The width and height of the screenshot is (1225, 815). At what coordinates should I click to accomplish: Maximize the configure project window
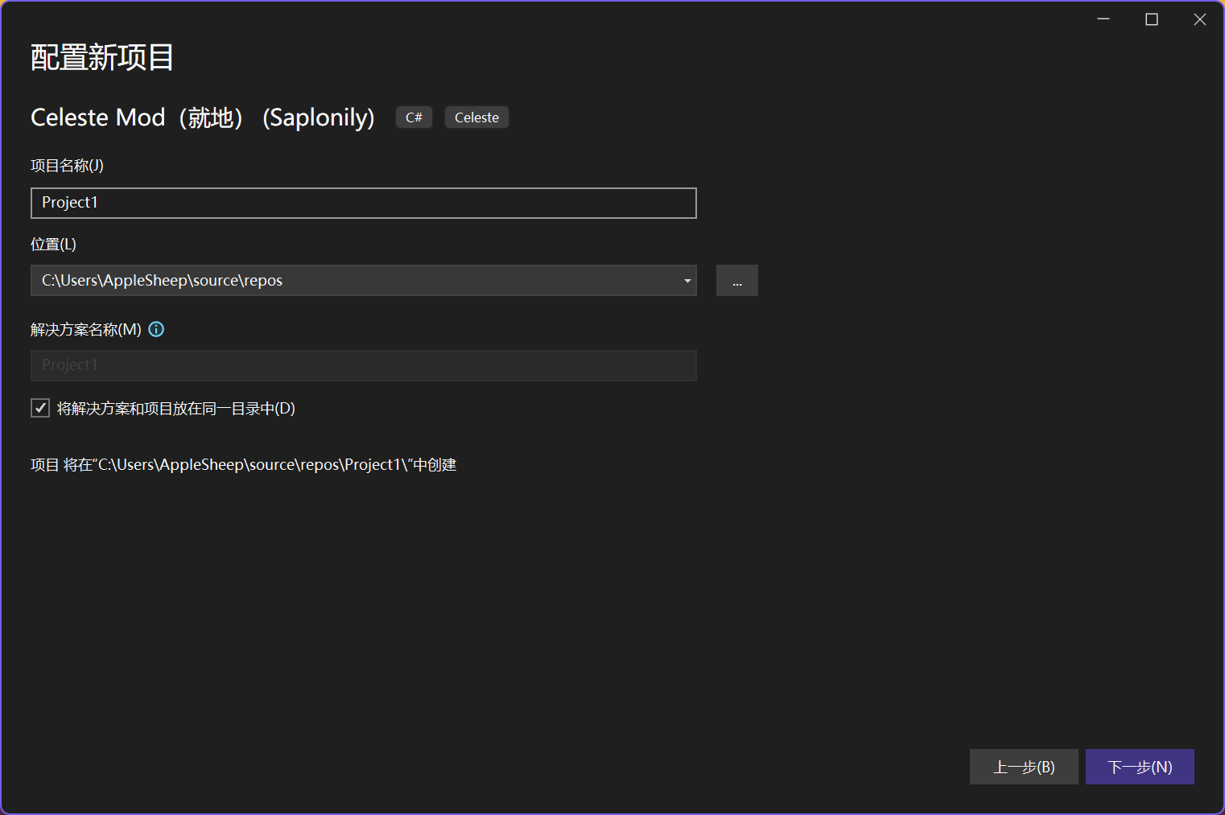1152,19
